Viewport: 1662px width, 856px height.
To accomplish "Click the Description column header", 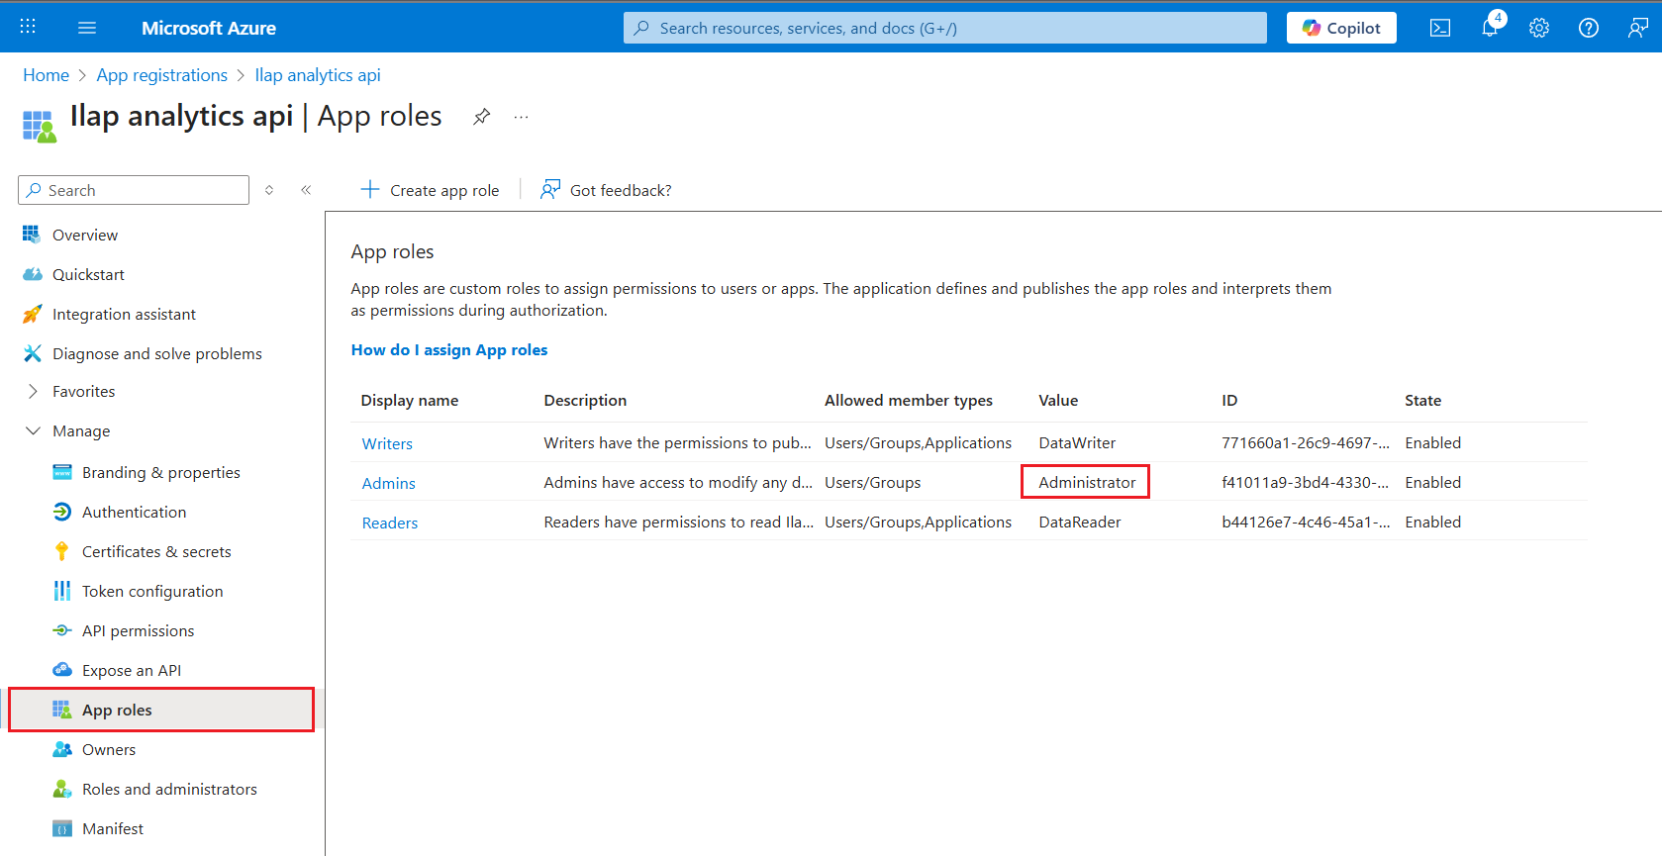I will pyautogui.click(x=585, y=400).
